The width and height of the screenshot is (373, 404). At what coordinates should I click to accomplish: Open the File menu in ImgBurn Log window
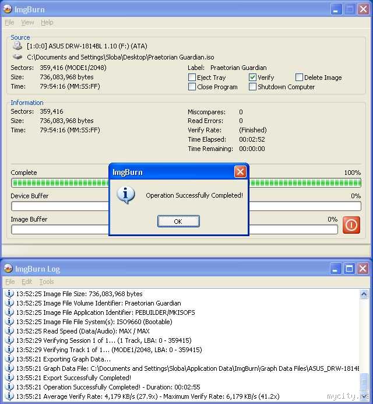pyautogui.click(x=10, y=282)
